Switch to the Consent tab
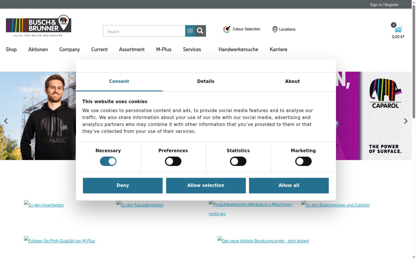Viewport: 416px width, 260px height. tap(119, 81)
